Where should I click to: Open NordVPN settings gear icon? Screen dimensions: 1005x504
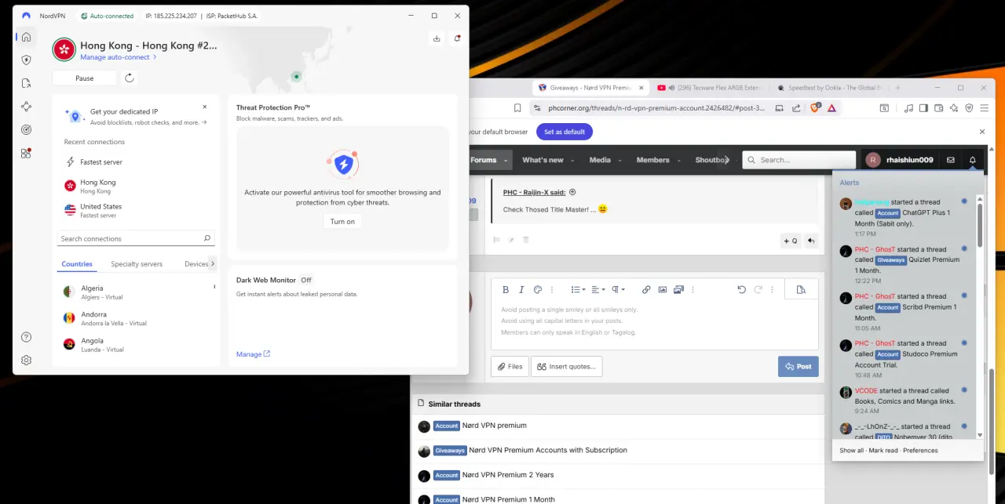click(26, 360)
